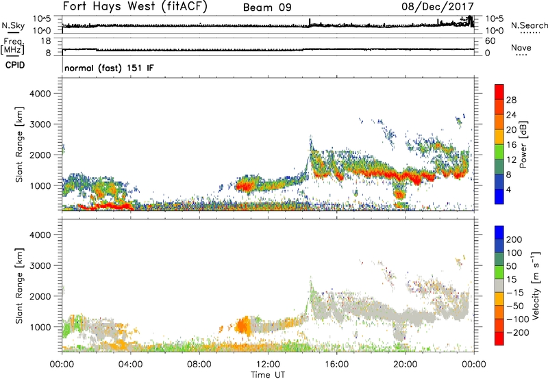
Task: Click orange velocity patch near 10:30 UT
Action: (243, 326)
